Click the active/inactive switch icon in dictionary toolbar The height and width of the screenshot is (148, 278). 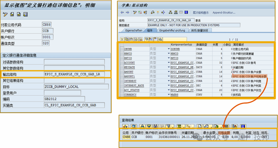coord(140,13)
